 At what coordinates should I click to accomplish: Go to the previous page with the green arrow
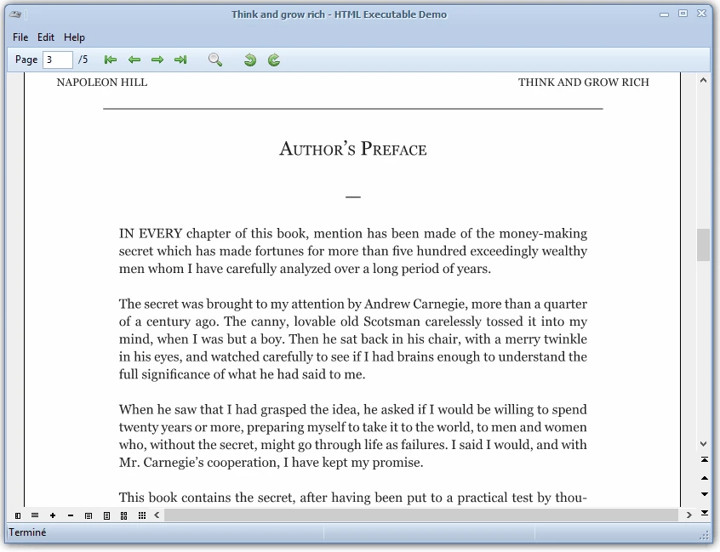[134, 60]
